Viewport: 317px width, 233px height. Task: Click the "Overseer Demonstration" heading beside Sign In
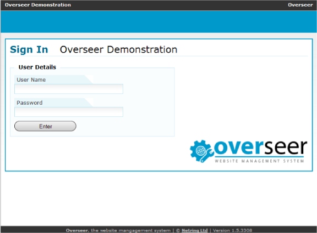point(119,49)
